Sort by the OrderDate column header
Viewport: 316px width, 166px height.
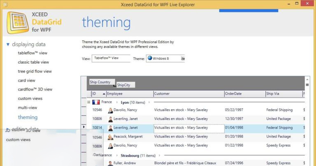click(245, 94)
